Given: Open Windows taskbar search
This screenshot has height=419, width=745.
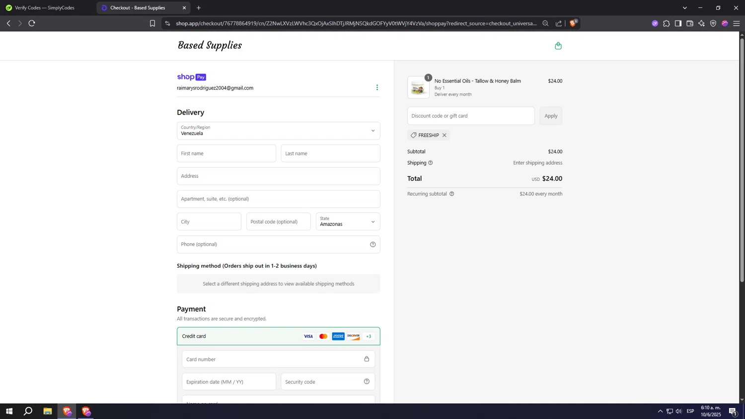Looking at the screenshot, I should coord(28,411).
